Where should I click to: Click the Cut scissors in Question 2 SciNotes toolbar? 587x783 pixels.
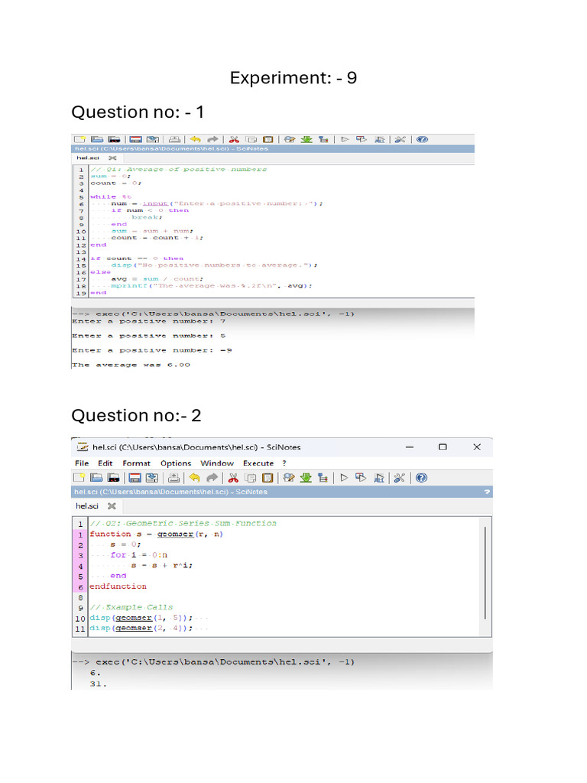(233, 478)
